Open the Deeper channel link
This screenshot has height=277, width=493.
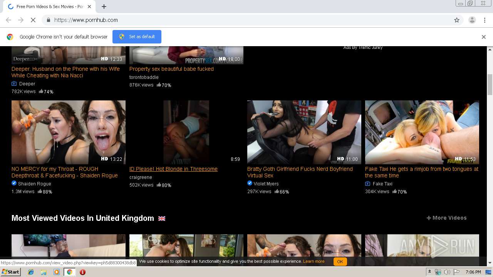[27, 84]
